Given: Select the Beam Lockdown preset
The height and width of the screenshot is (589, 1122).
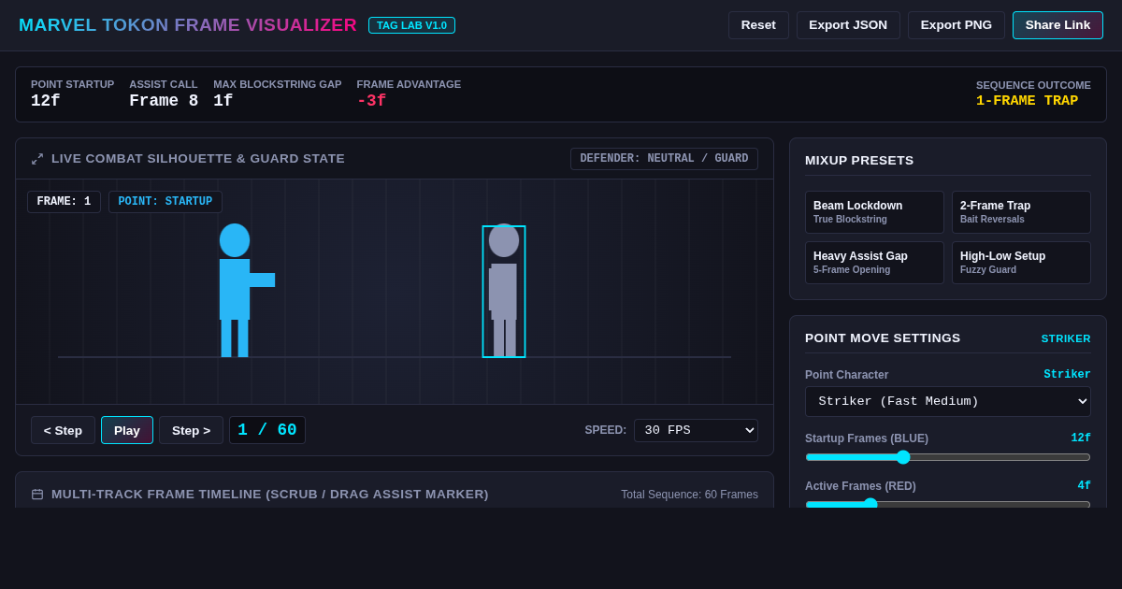Looking at the screenshot, I should tap(874, 212).
